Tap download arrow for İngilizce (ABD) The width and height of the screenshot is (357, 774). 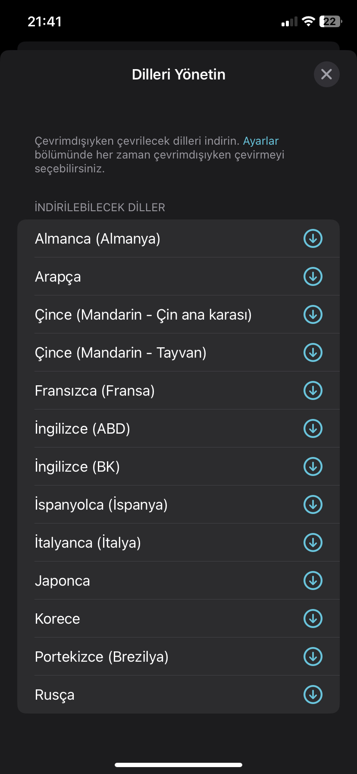(x=313, y=428)
